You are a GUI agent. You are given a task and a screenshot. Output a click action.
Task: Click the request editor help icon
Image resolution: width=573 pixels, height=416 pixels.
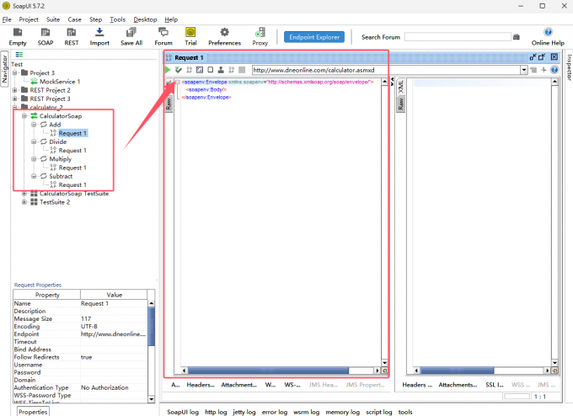click(554, 70)
